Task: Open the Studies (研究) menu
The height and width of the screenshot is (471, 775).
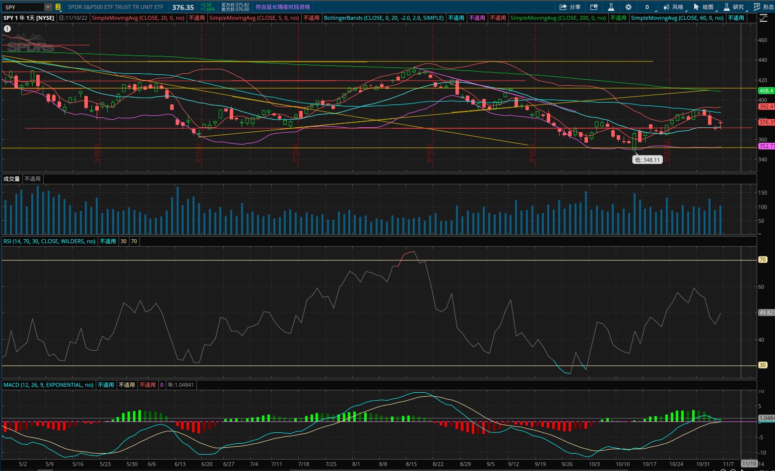Action: click(734, 7)
